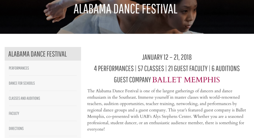Screen dimensions: 254x138
Task: Click the "4 Performances" text
Action: (x=114, y=69)
